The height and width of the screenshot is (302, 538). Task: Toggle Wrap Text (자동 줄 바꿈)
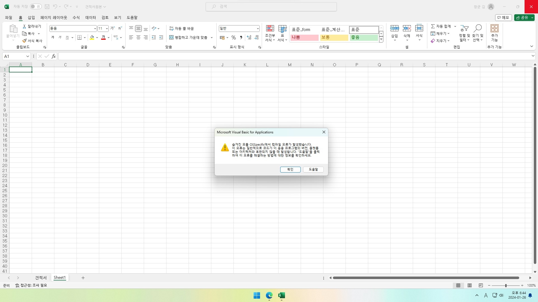pyautogui.click(x=182, y=29)
